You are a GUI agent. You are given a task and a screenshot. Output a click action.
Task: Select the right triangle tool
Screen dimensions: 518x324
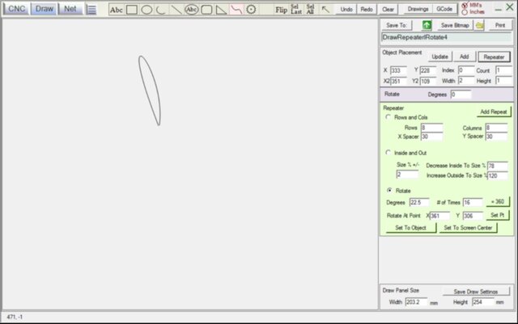point(221,10)
